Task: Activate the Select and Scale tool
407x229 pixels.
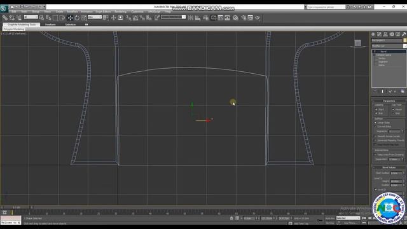Action: pyautogui.click(x=84, y=18)
